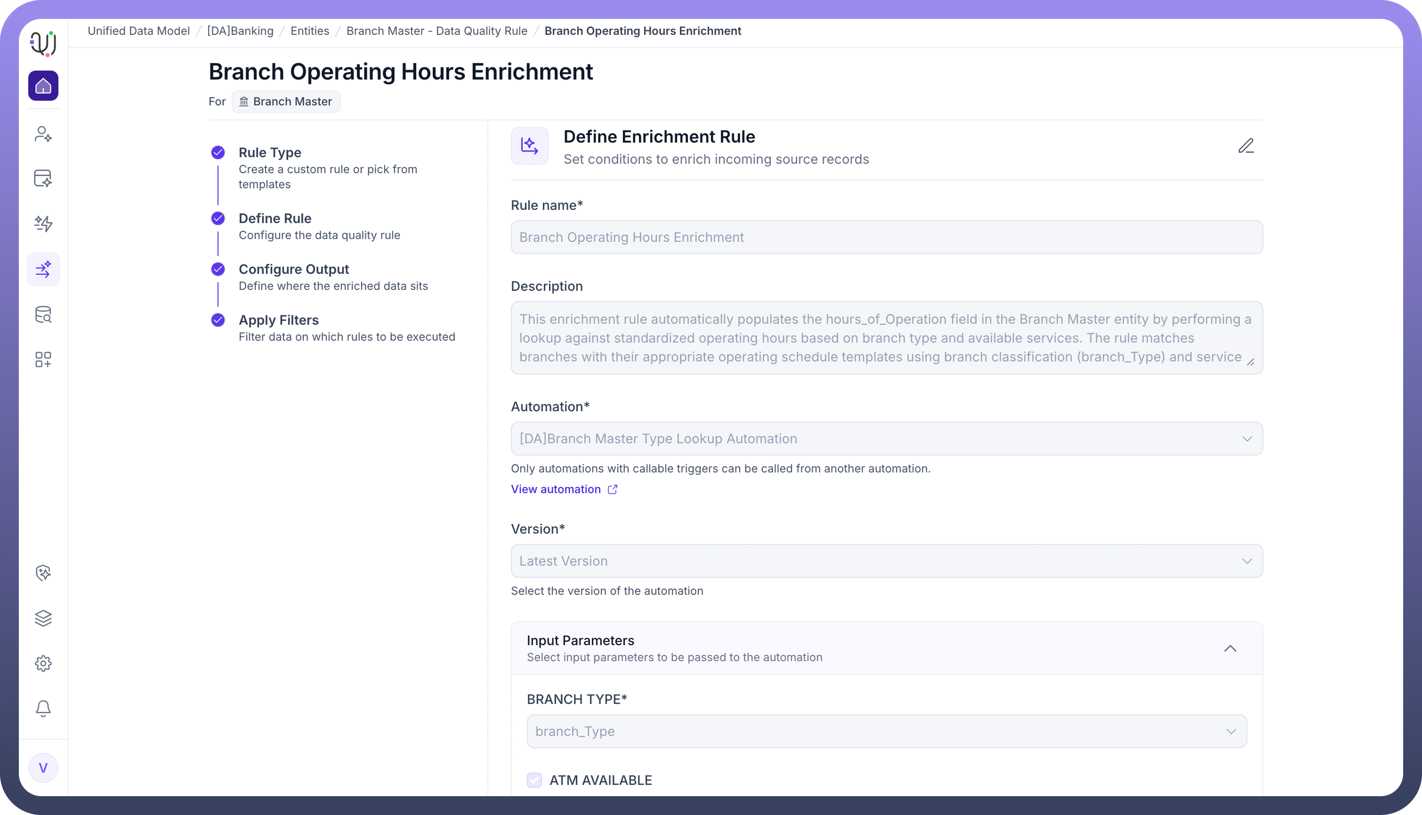Click the database search sidebar icon

pos(43,315)
